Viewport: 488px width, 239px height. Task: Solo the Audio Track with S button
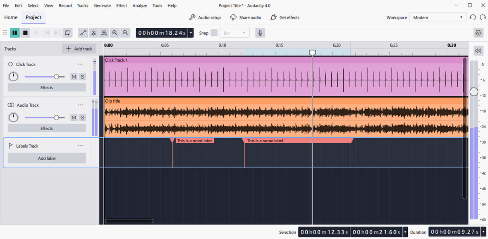coord(82,117)
